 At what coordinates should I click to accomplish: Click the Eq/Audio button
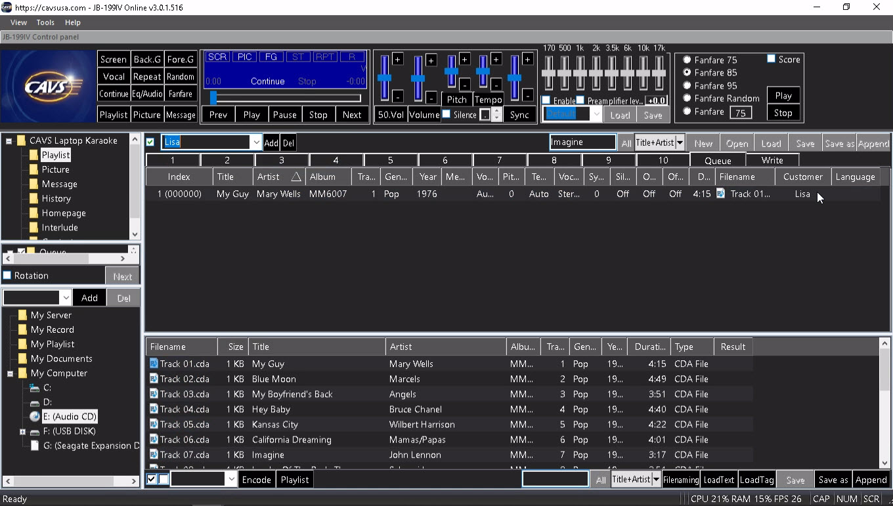coord(147,94)
